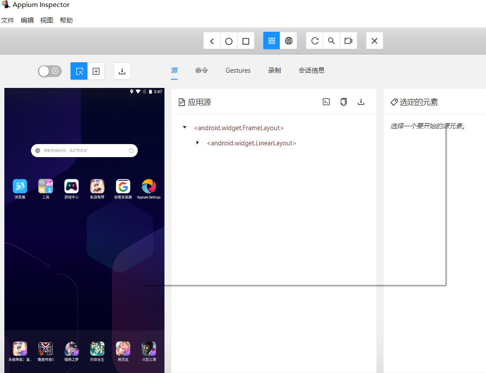Viewport: 486px width, 373px height.
Task: Open the 源 tab
Action: point(174,71)
